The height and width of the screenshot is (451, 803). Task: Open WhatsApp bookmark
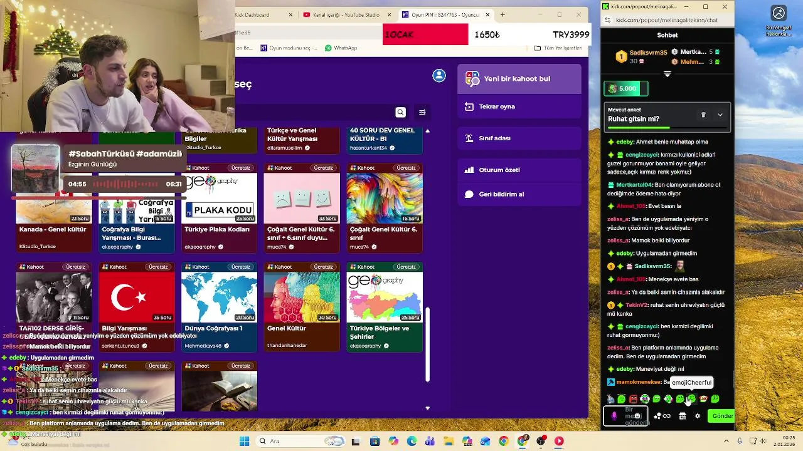tap(341, 48)
